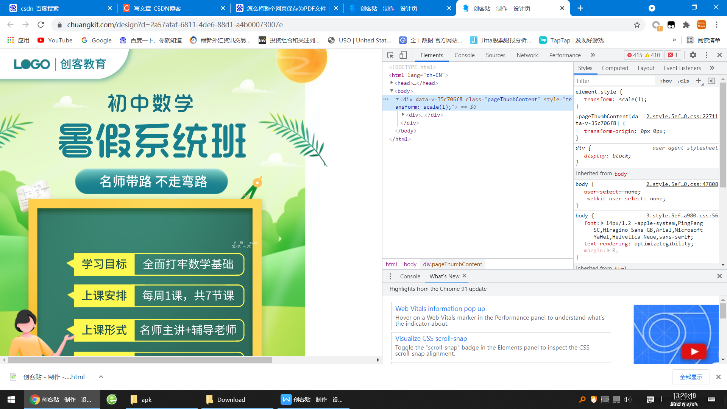Toggle the device toolbar icon
This screenshot has width=727, height=409.
[403, 55]
